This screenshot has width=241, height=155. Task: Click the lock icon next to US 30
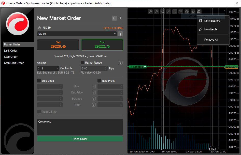click(x=39, y=28)
